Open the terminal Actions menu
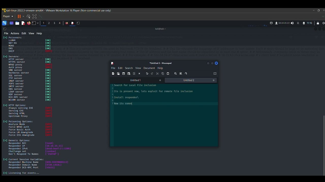 pos(15,33)
